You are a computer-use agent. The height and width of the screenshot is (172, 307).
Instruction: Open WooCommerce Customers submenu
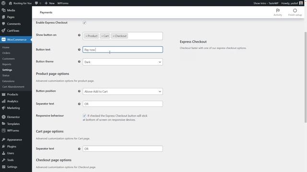[x=9, y=59]
